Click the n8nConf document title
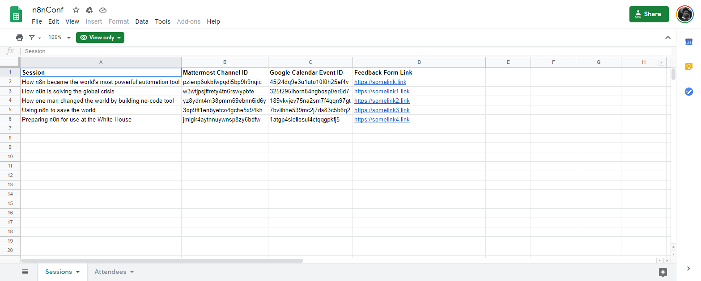The image size is (701, 281). [48, 10]
